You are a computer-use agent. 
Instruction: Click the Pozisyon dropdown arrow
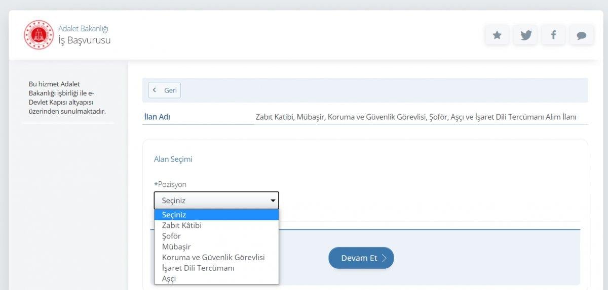tap(273, 201)
